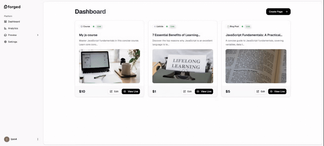Open the Dashboard sidebar icon
Image resolution: width=324 pixels, height=146 pixels.
click(5, 21)
